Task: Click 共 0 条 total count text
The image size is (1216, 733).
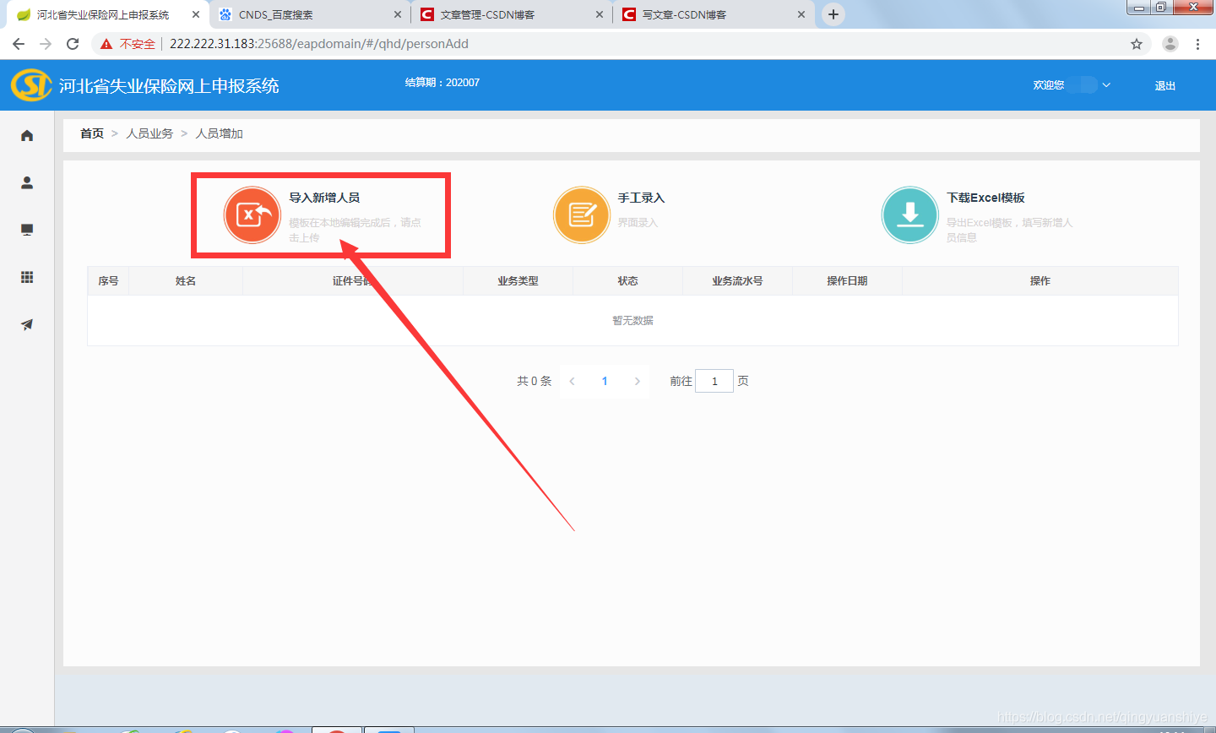Action: tap(534, 381)
